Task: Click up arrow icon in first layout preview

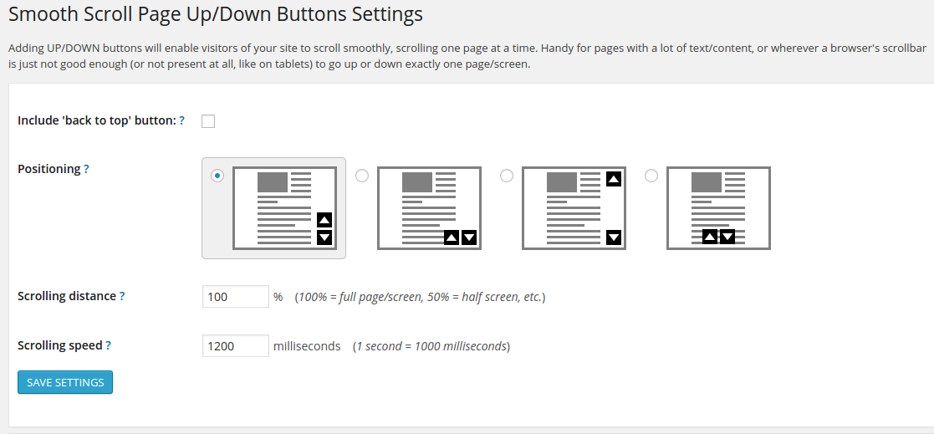Action: pos(324,220)
